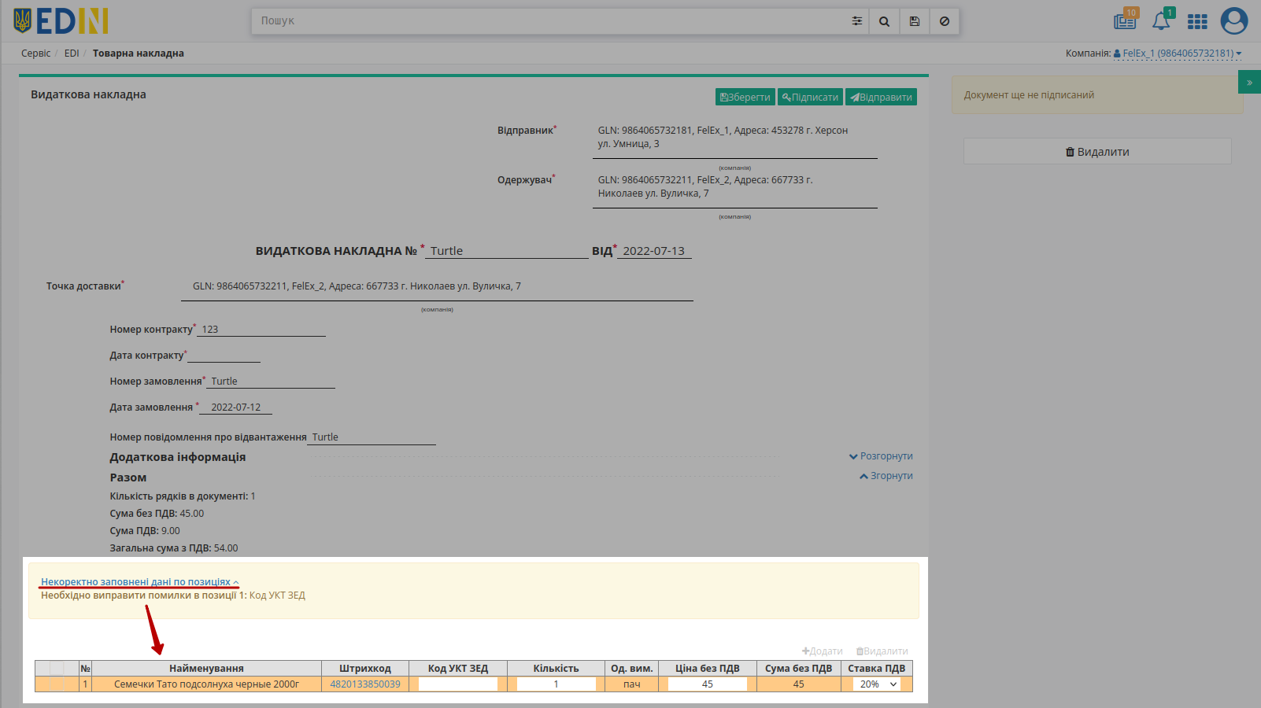Click Номер замовлення field Turtle
Image resolution: width=1261 pixels, height=708 pixels.
[271, 382]
